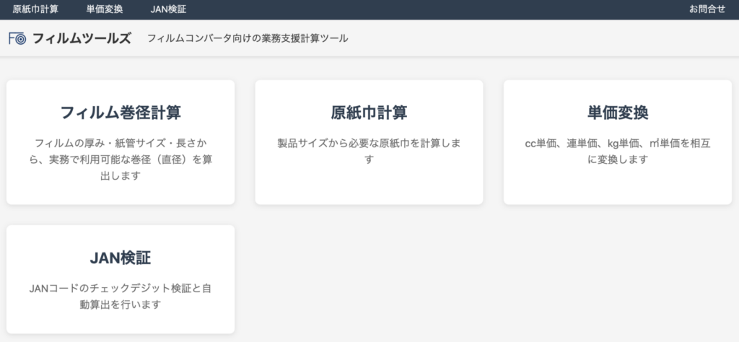This screenshot has width=739, height=342.
Task: Select 単価変換 in the top navigation bar
Action: point(104,9)
